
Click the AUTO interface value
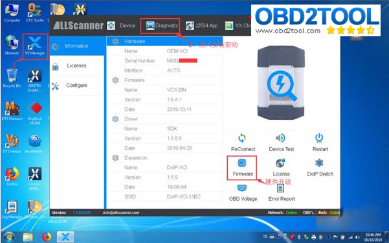click(173, 71)
